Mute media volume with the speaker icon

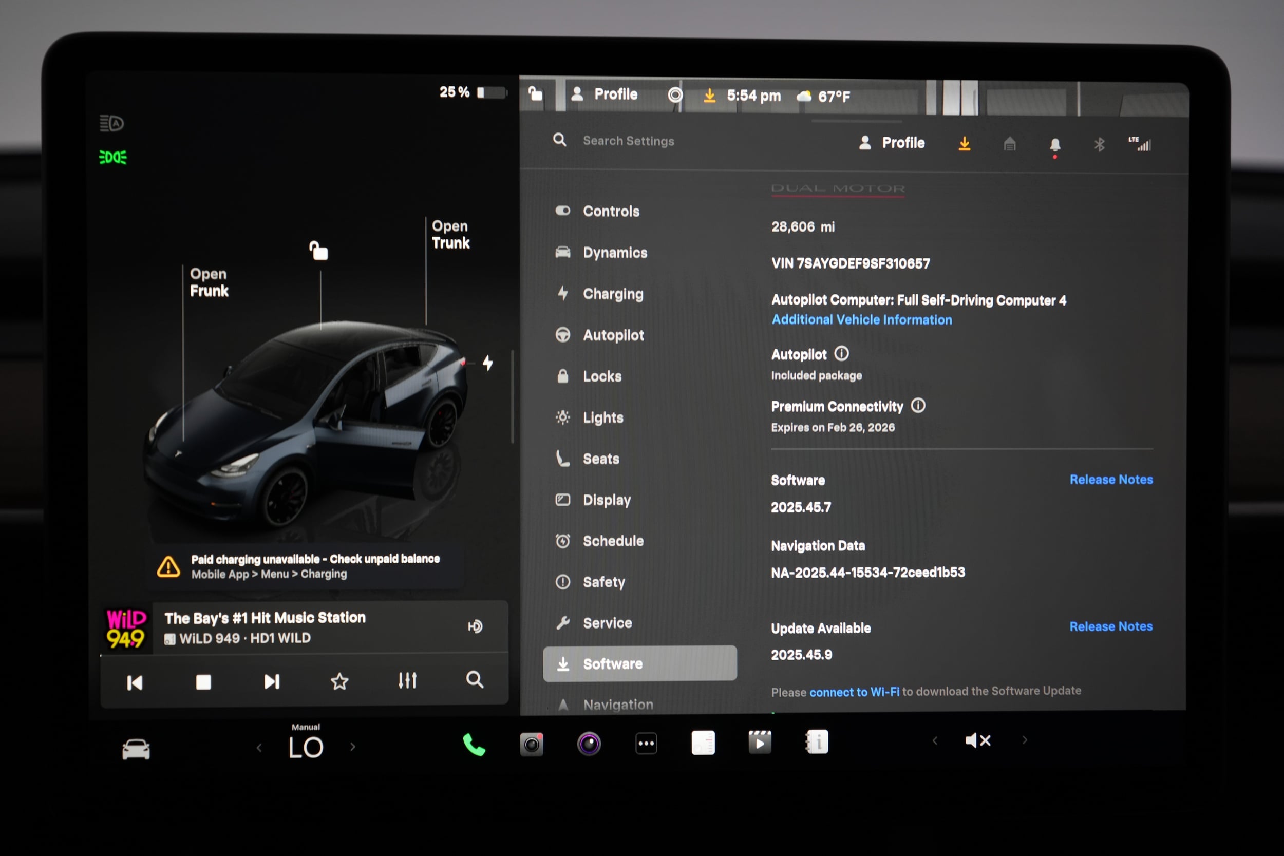pyautogui.click(x=978, y=740)
